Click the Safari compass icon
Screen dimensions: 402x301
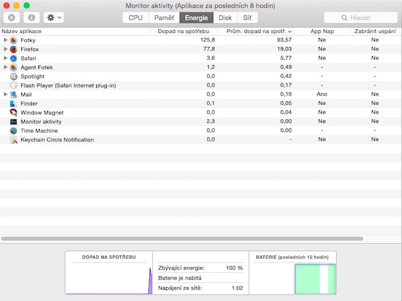tap(13, 58)
